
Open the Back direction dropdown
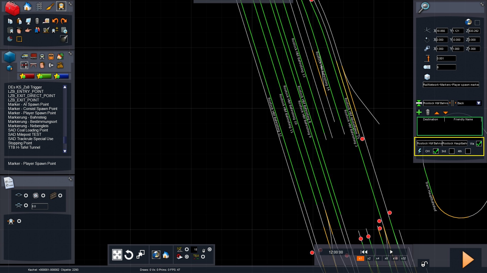point(478,103)
